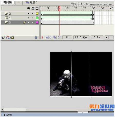Click the scene clapperboard icon

click(x=27, y=3)
